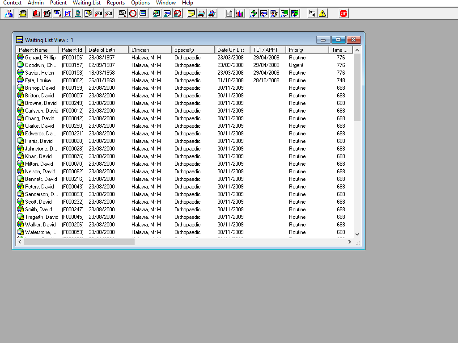Select patient Fyfe, Louise row
The image size is (458, 343).
(185, 80)
